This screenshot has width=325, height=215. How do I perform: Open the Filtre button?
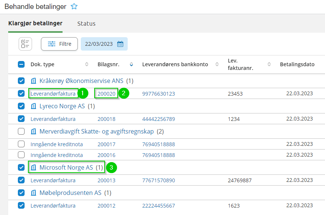59,44
